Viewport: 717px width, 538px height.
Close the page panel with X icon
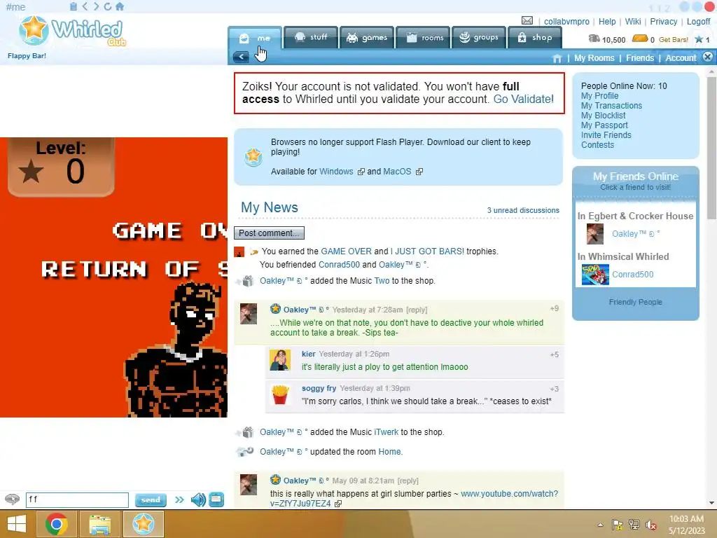(708, 57)
